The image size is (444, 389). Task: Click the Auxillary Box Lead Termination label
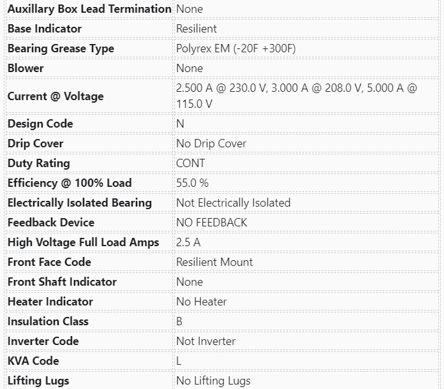89,9
